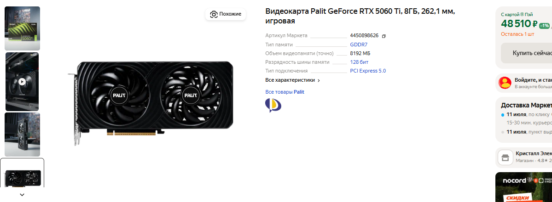
Task: Click the green -1% discount badge
Action: 544,26
